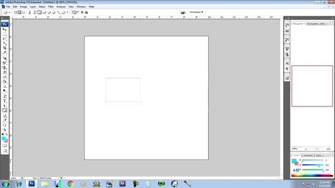Viewport: 335px width, 188px height.
Task: Choose Line shape in options bar
Action: coord(59,13)
